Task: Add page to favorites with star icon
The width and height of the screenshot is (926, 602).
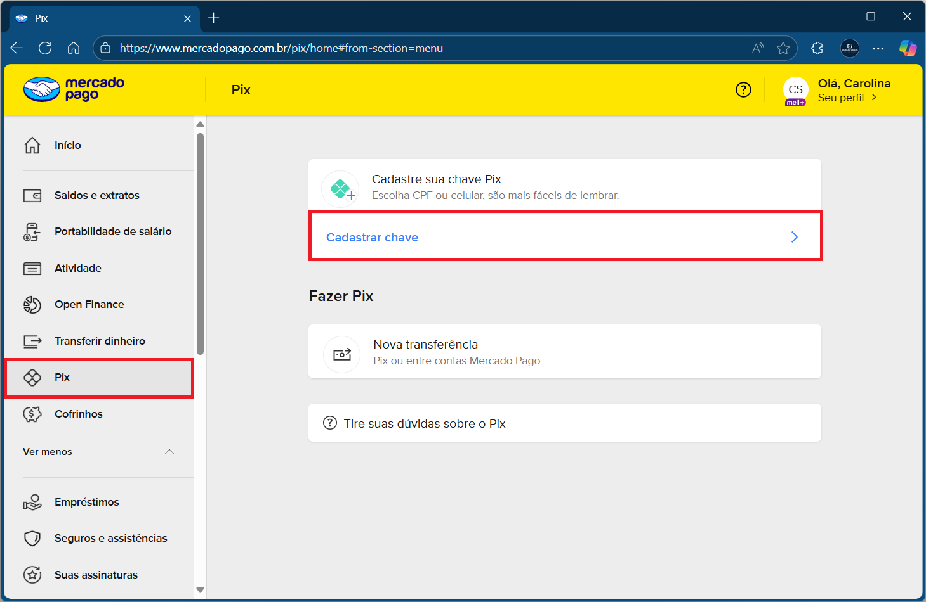Action: pos(783,48)
